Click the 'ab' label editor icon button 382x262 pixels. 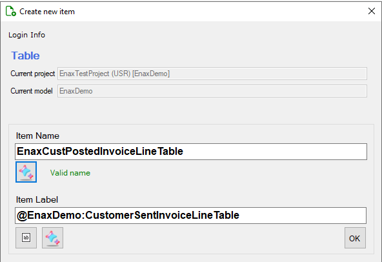(x=26, y=238)
